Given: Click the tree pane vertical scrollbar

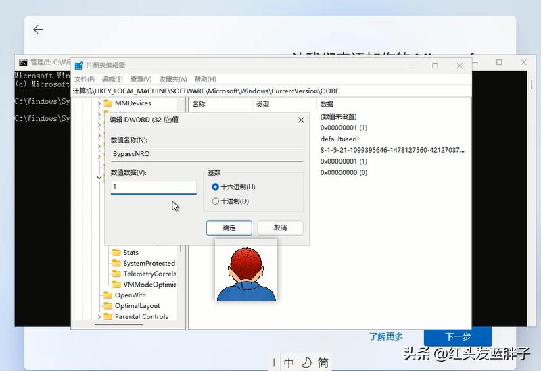Looking at the screenshot, I should click(x=181, y=248).
